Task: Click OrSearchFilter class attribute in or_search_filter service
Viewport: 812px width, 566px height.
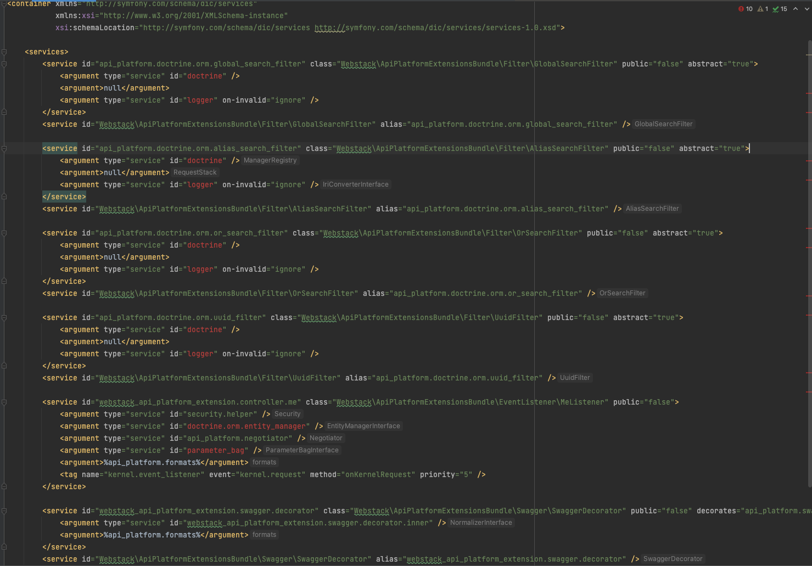Action: [437, 233]
